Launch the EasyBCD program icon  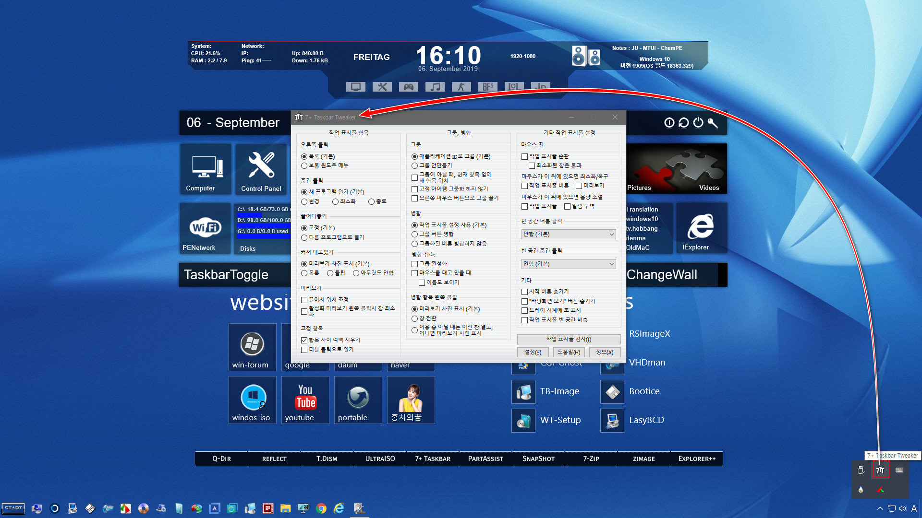click(x=612, y=421)
